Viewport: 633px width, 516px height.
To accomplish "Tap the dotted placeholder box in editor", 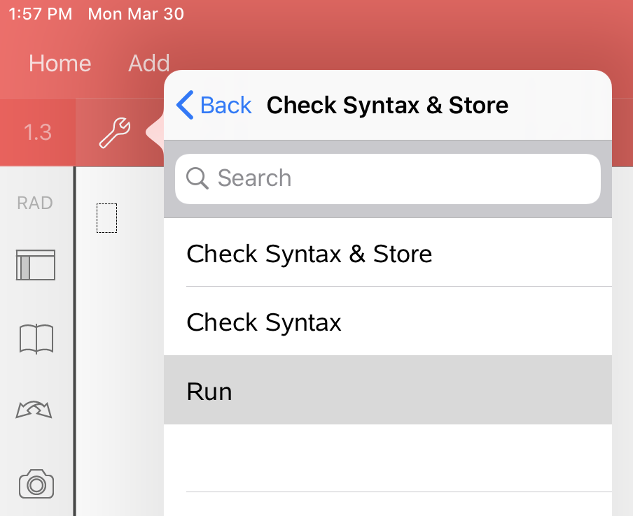I will point(106,218).
